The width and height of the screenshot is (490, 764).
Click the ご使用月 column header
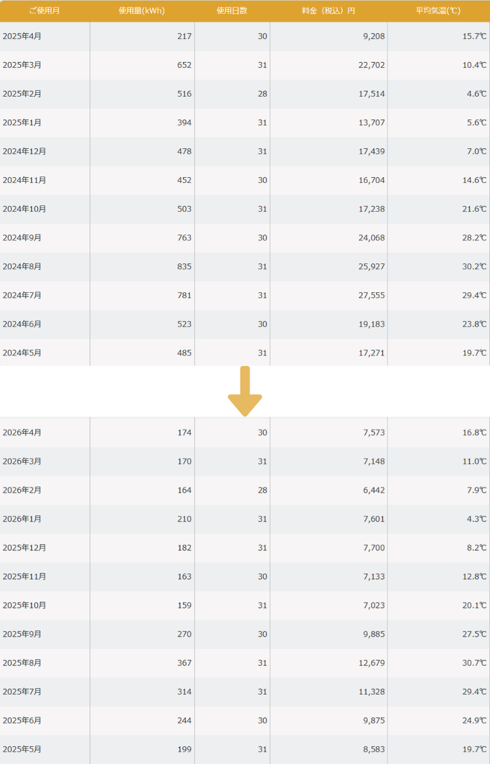click(x=44, y=10)
